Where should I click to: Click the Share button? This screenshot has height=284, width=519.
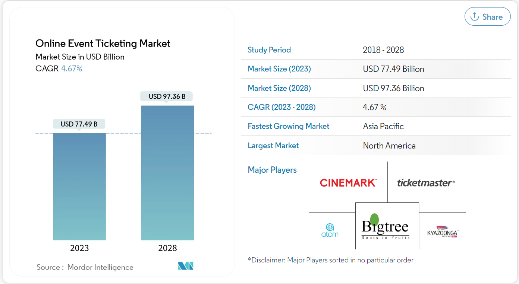coord(487,16)
